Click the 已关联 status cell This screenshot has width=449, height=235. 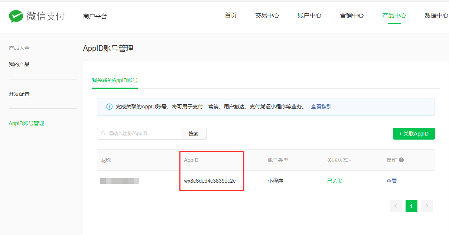pos(335,181)
